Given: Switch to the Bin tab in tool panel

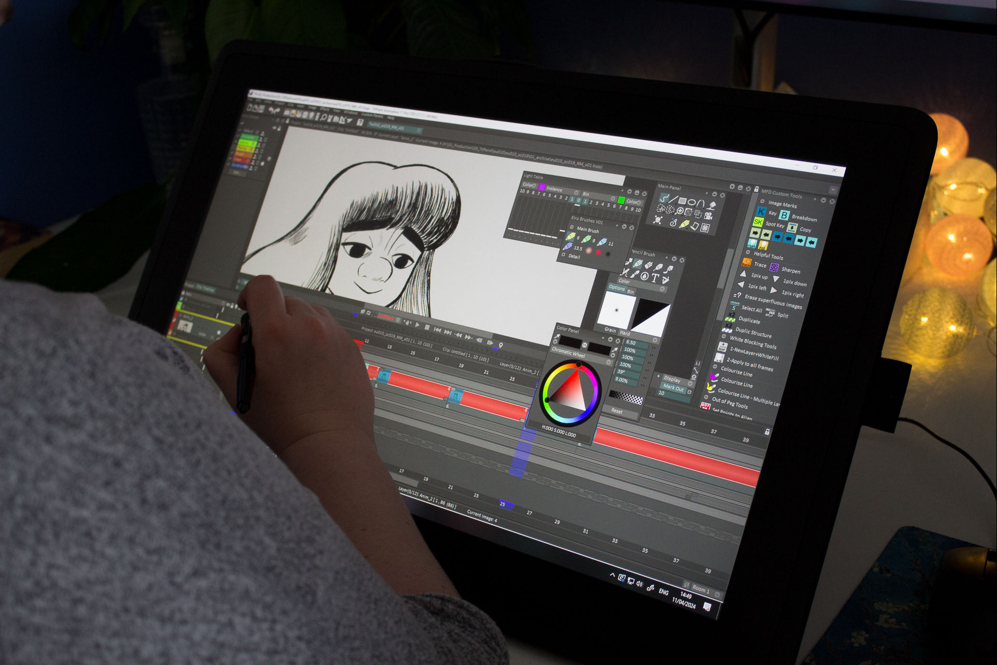Looking at the screenshot, I should (x=630, y=292).
